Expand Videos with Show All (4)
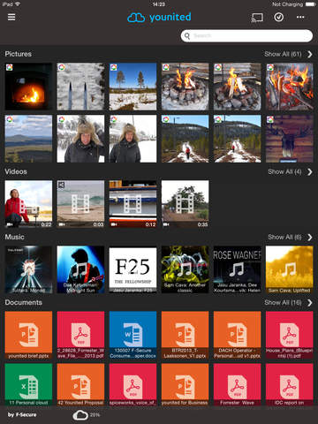Image resolution: width=318 pixels, height=424 pixels. pos(290,172)
